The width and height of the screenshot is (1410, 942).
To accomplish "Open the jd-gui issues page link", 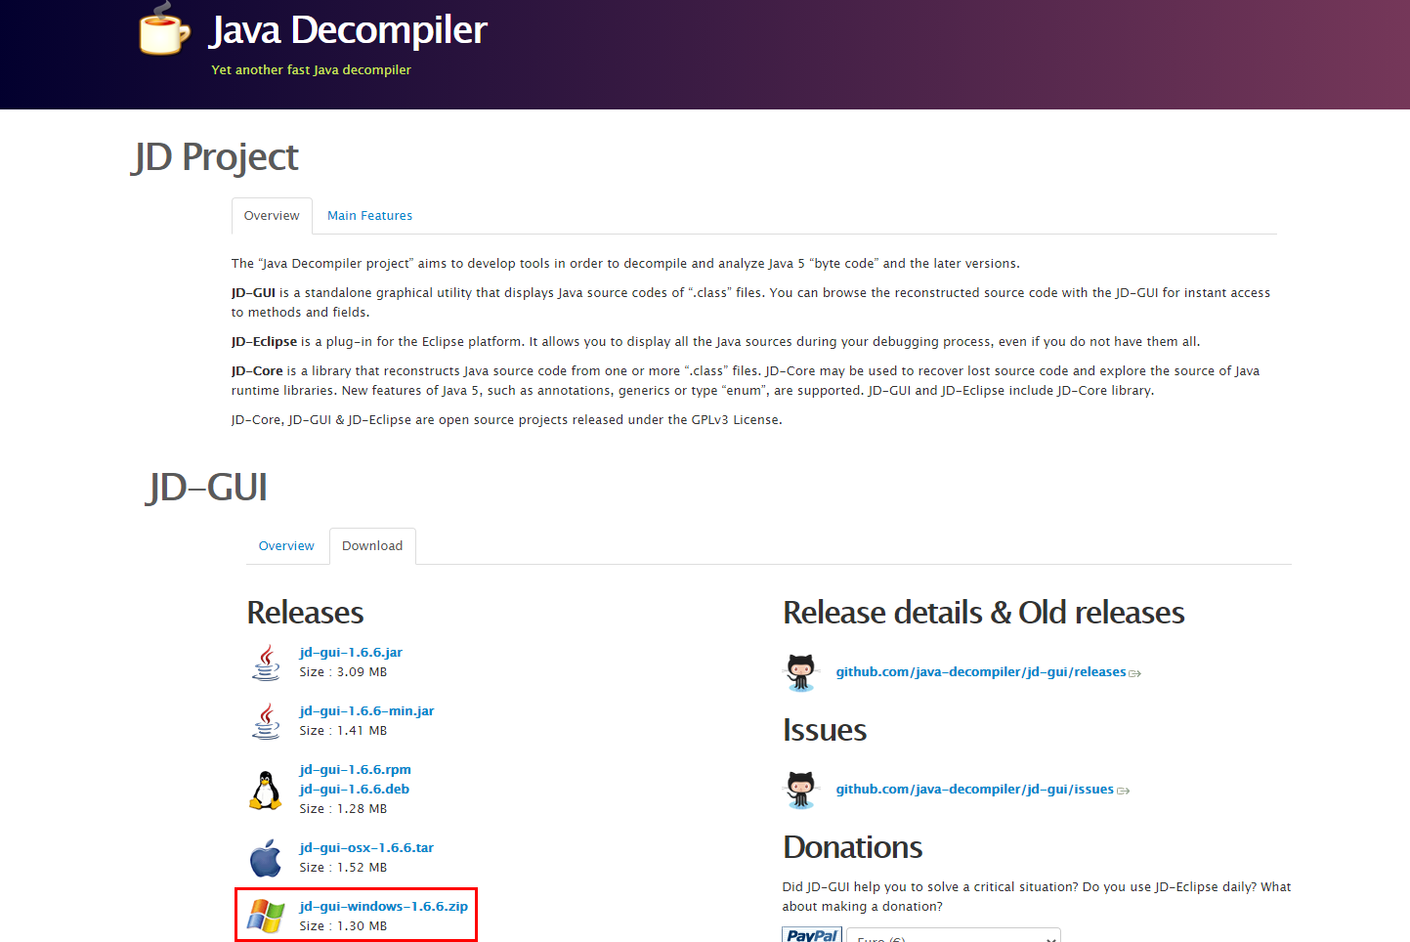I will tap(973, 789).
